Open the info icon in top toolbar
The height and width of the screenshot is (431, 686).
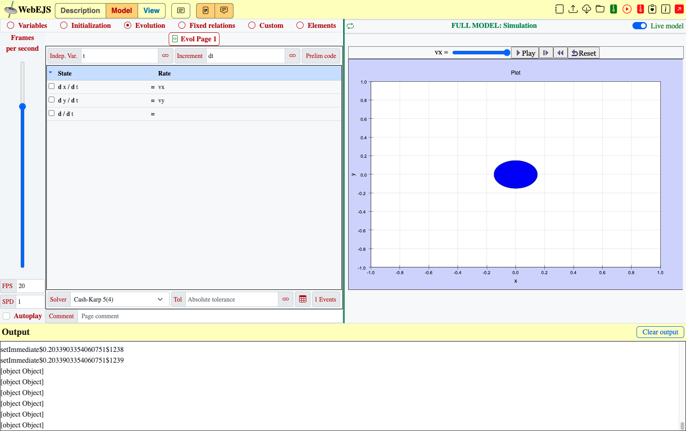click(x=666, y=9)
